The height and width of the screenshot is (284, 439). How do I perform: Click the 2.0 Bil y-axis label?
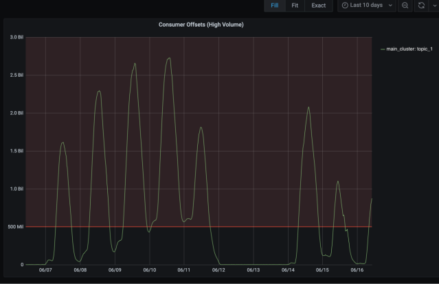16,113
